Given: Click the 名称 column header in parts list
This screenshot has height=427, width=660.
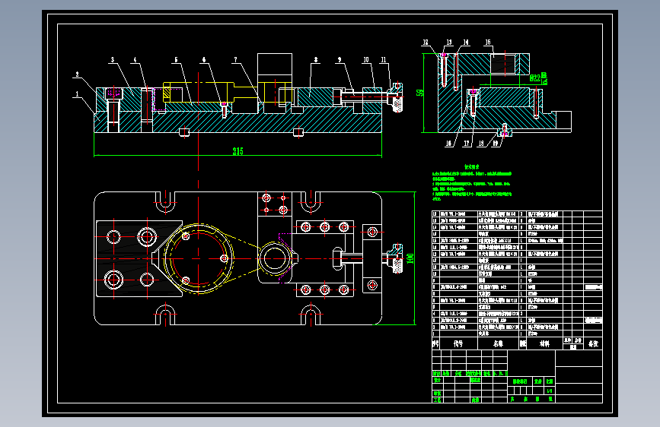Looking at the screenshot, I should click(x=499, y=343).
